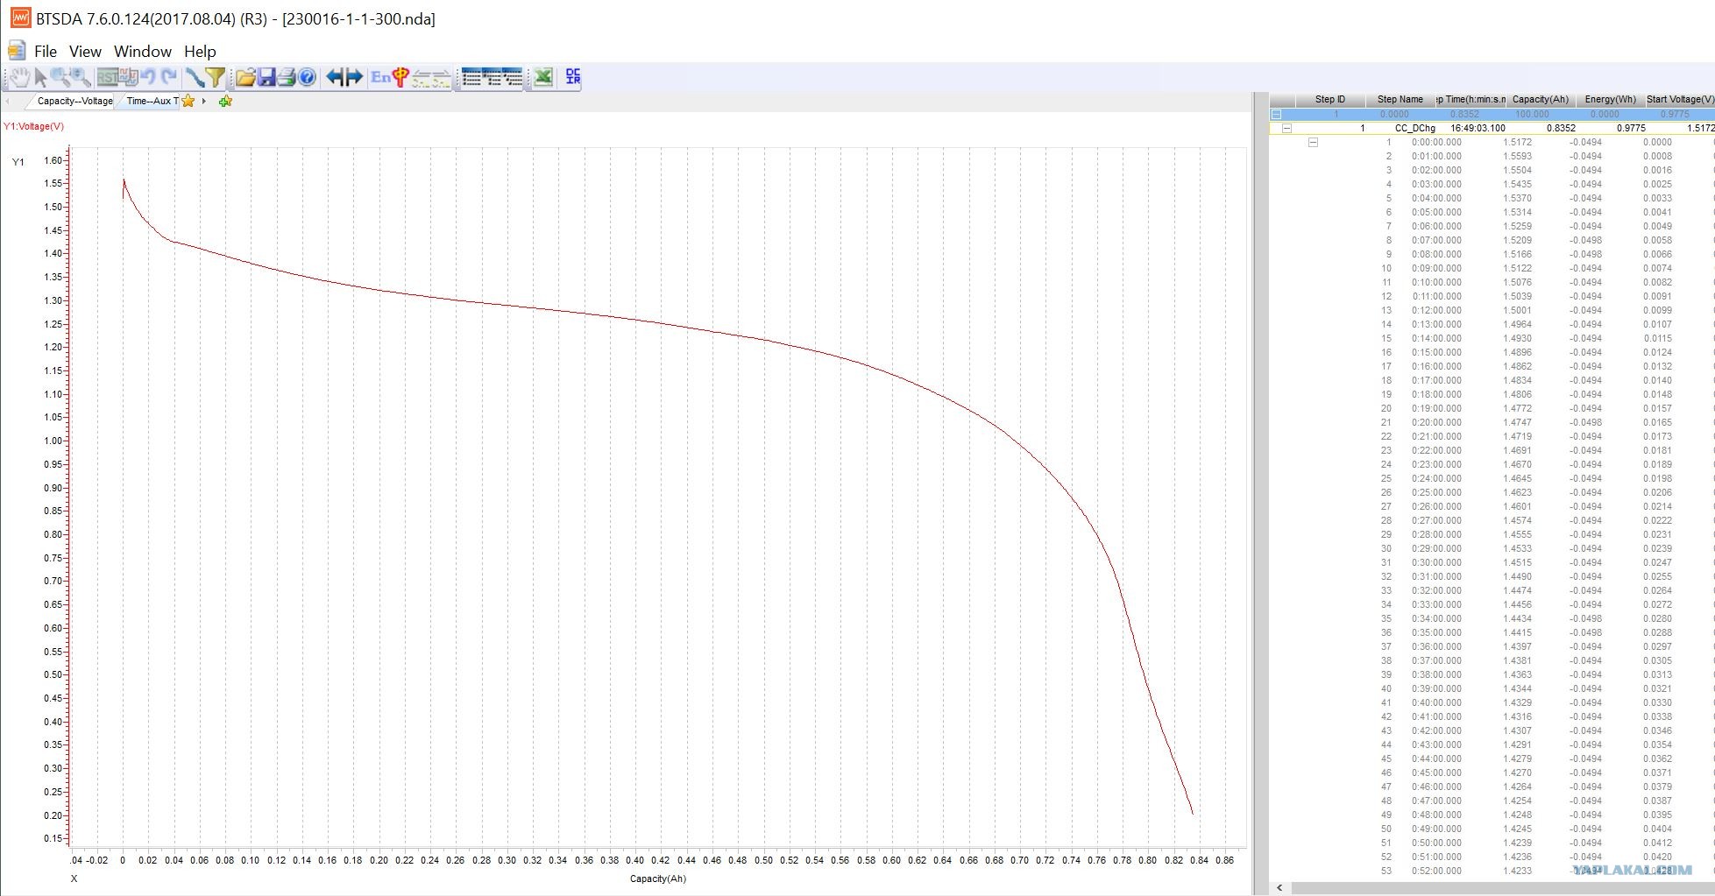This screenshot has height=896, width=1715.
Task: Click voltage value 1.5593 in record 2
Action: (x=1517, y=156)
